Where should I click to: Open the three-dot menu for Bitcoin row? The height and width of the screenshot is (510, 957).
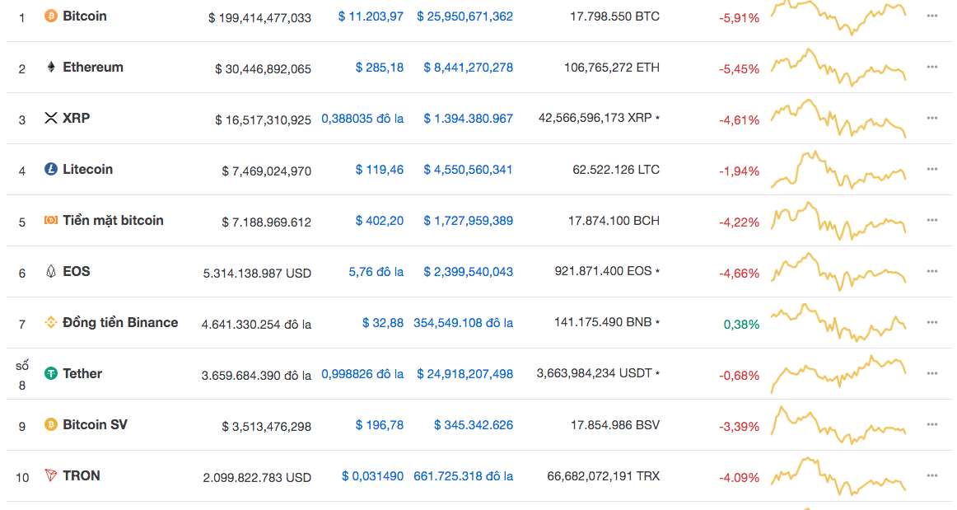click(x=931, y=16)
